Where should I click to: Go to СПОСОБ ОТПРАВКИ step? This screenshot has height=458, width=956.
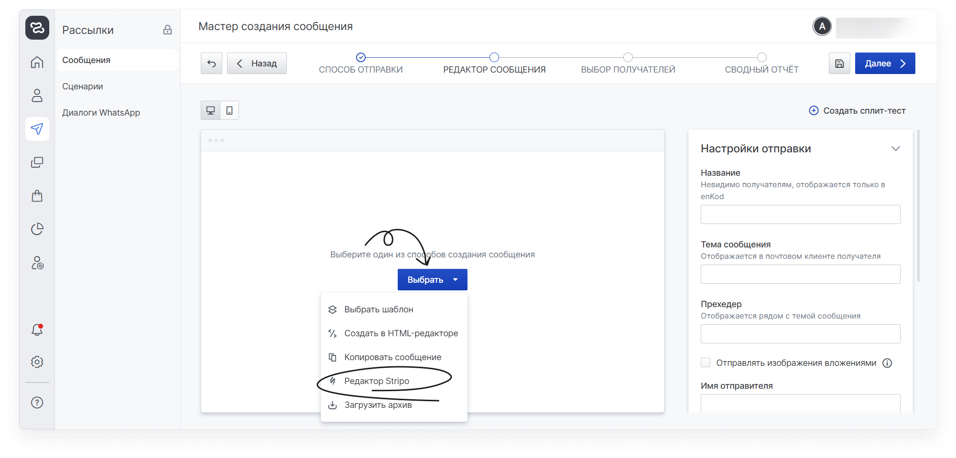(x=361, y=64)
